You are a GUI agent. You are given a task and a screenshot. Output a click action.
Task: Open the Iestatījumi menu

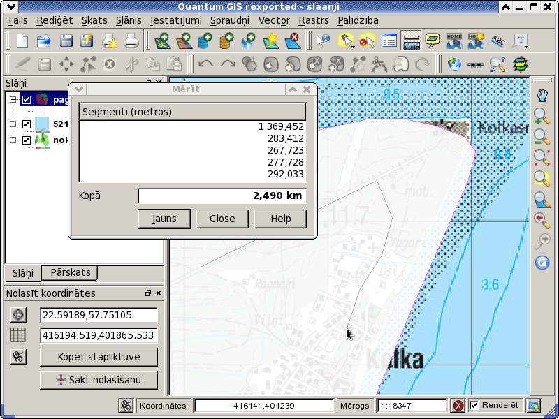(176, 21)
